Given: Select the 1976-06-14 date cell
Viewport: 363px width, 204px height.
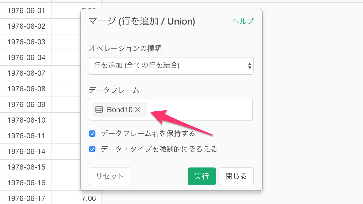Looking at the screenshot, I should pyautogui.click(x=27, y=152).
